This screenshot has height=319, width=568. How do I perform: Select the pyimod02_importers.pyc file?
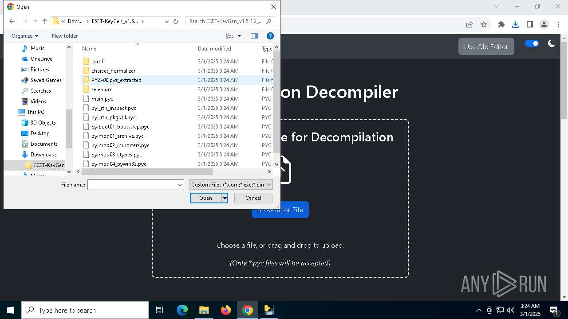point(120,145)
